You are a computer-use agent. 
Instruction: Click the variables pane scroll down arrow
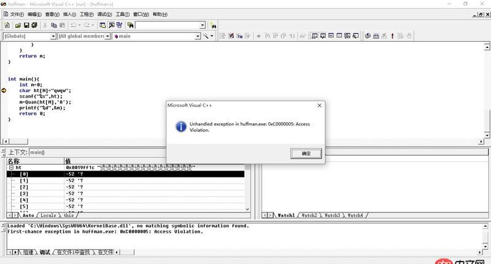(247, 209)
